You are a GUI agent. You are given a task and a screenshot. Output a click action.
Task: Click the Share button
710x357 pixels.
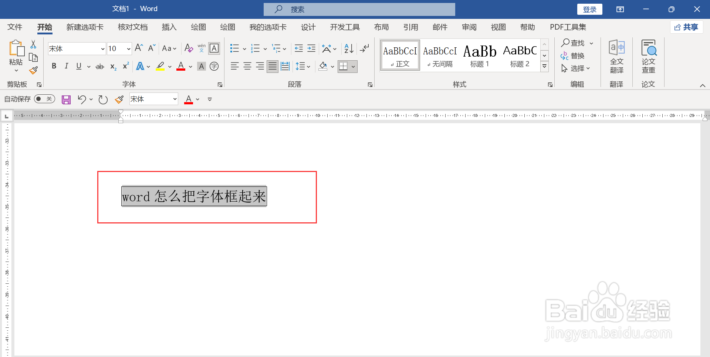click(x=686, y=27)
